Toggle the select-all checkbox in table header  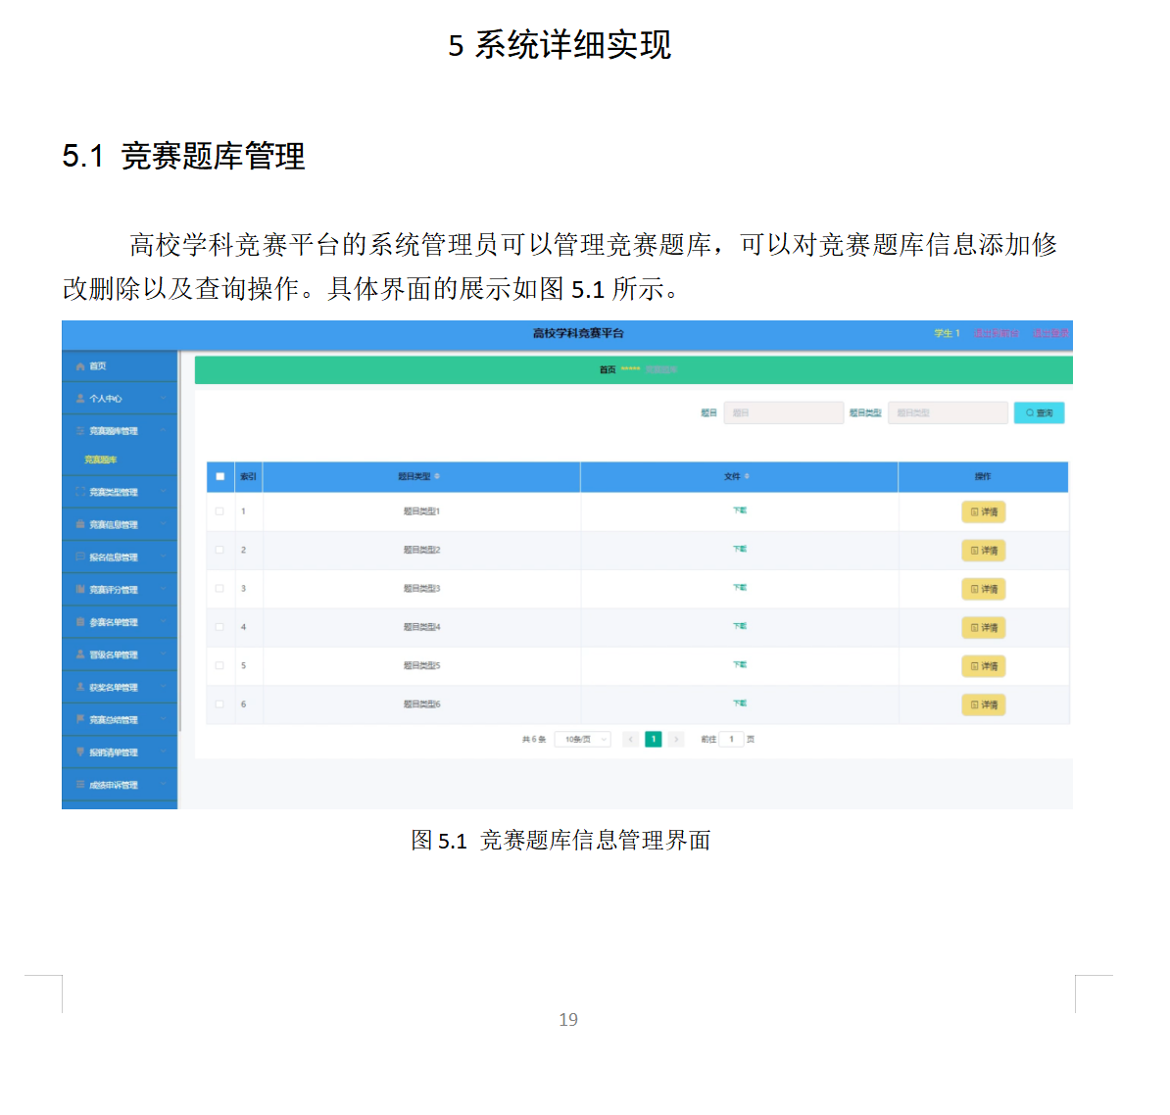click(x=219, y=476)
